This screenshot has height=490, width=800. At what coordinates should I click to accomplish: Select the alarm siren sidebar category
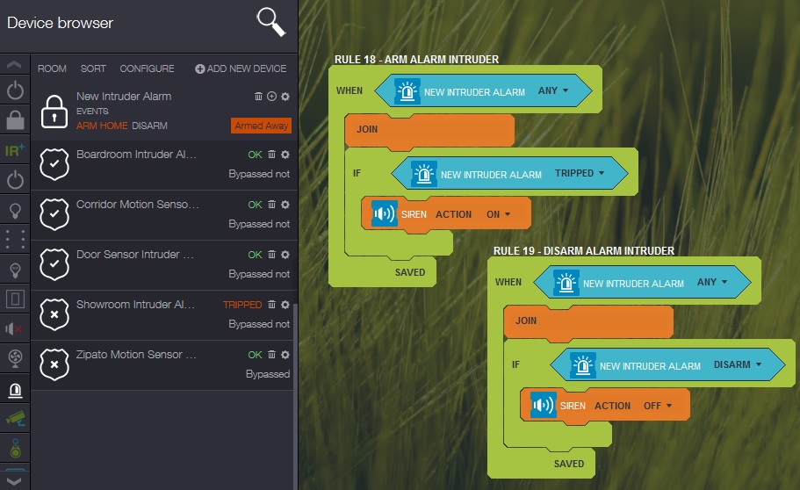pos(15,388)
